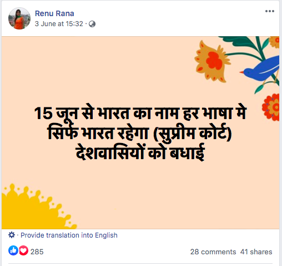Click the gear icon beside translation option
The height and width of the screenshot is (266, 282).
(x=12, y=235)
